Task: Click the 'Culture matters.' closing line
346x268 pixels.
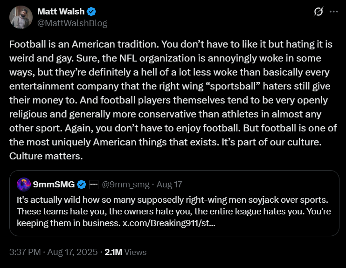Action: pos(46,156)
